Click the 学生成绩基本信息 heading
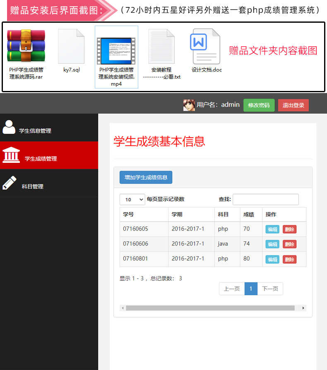327x370 pixels. (x=159, y=141)
